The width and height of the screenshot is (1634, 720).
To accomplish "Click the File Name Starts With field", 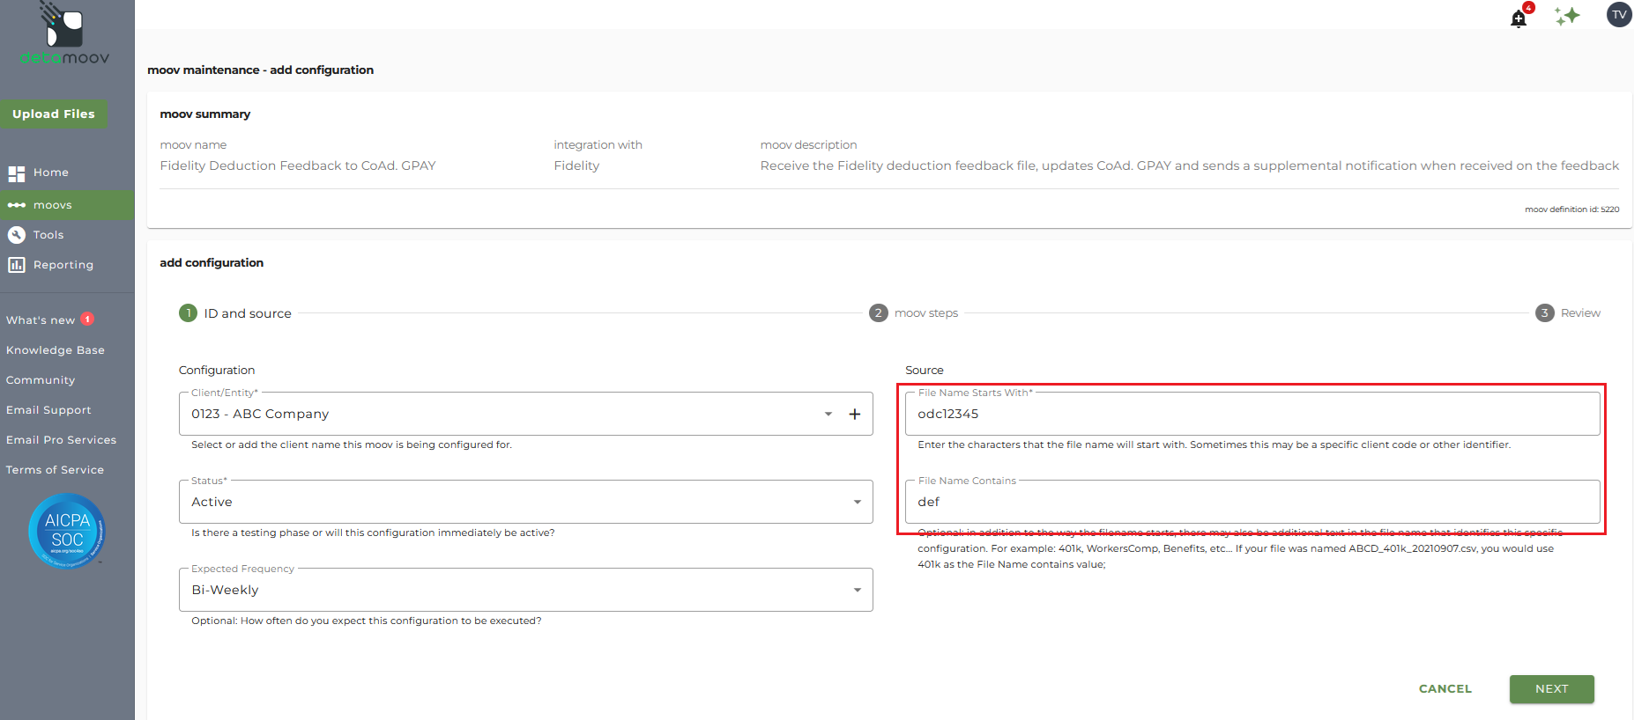I will 1252,414.
